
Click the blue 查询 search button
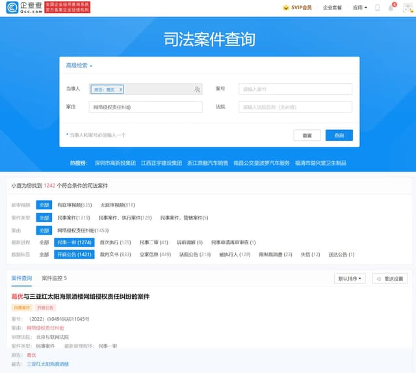tap(339, 135)
